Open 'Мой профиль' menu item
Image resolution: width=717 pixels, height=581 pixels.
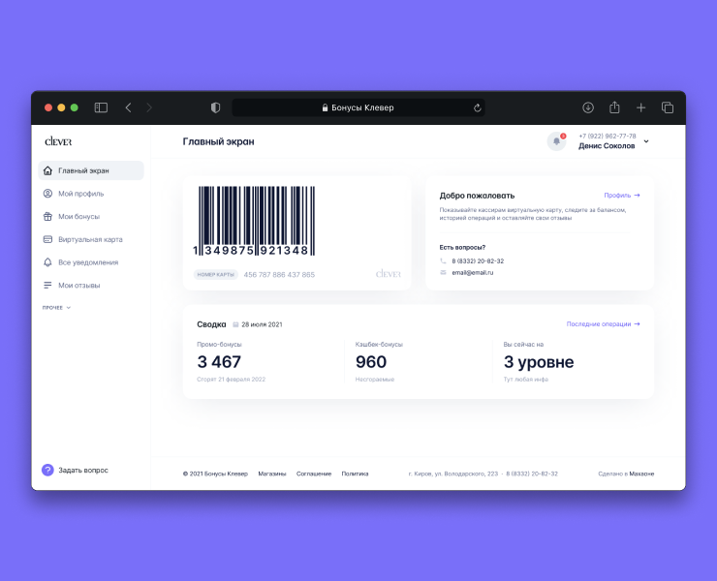tap(81, 194)
